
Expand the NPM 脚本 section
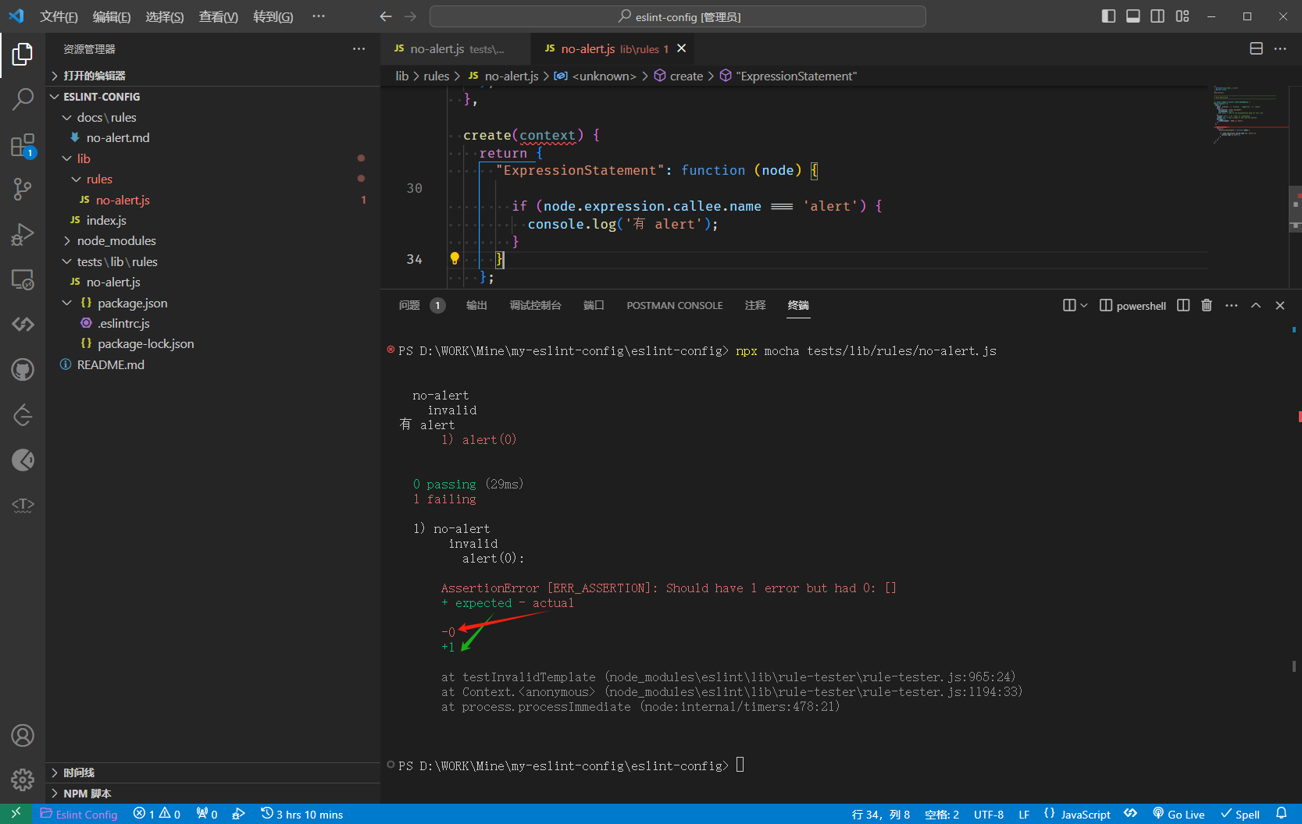click(x=87, y=794)
